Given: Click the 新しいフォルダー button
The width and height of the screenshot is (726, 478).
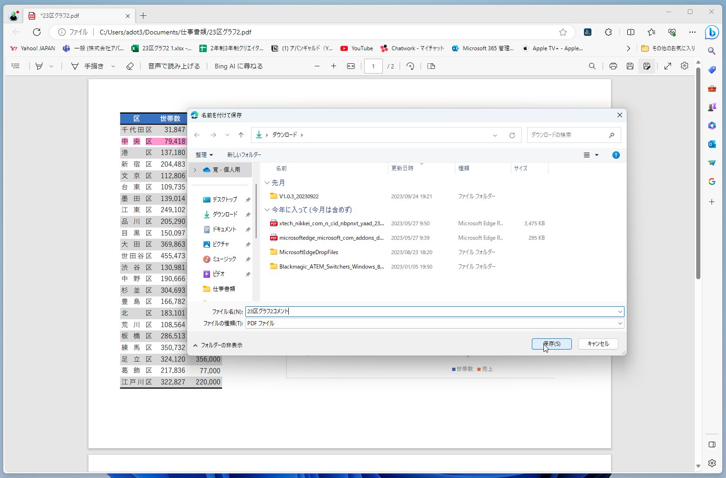Looking at the screenshot, I should pyautogui.click(x=244, y=155).
